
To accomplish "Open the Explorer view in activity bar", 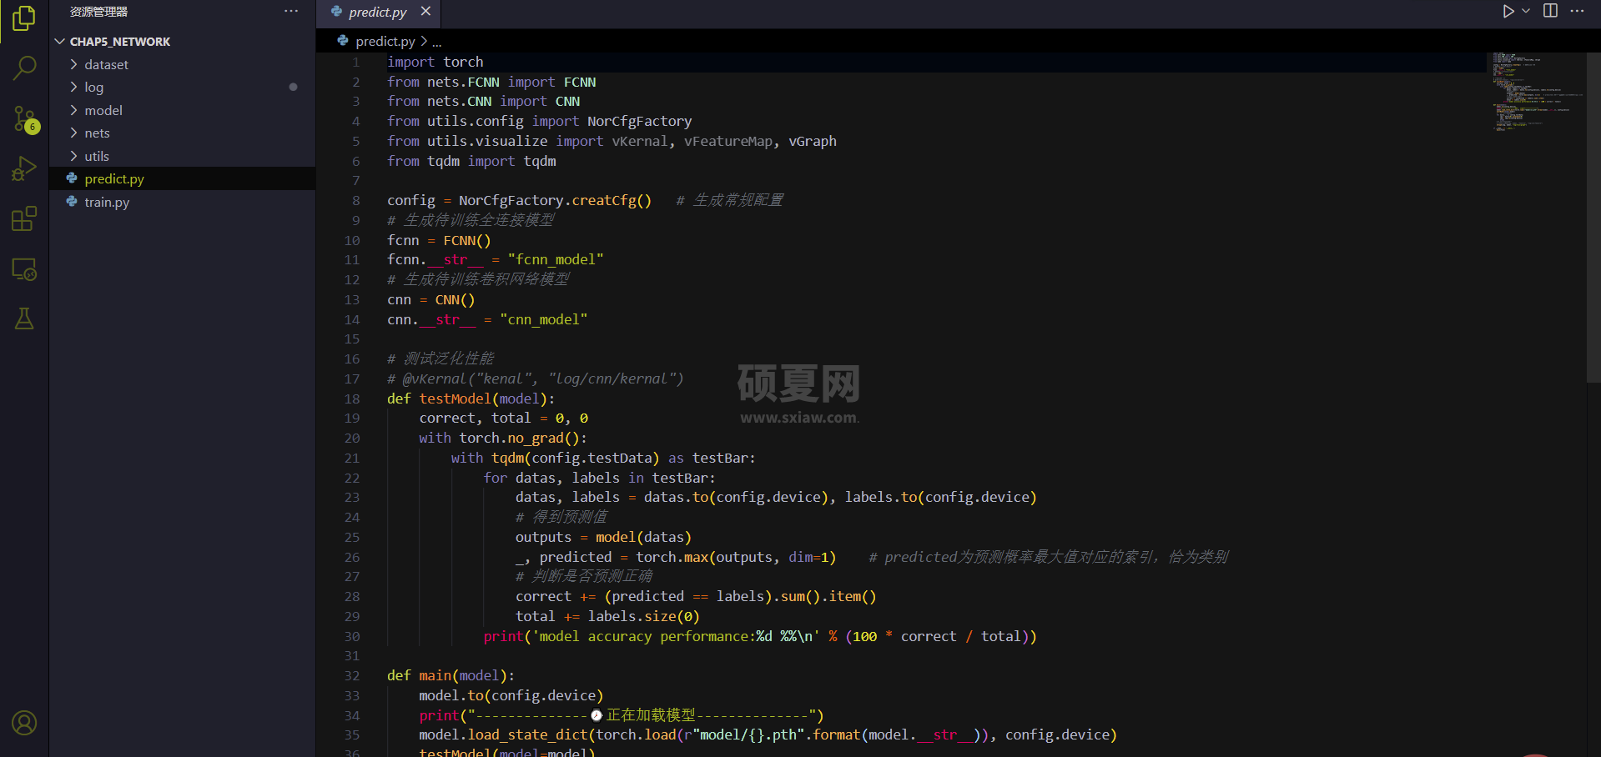I will tap(24, 18).
